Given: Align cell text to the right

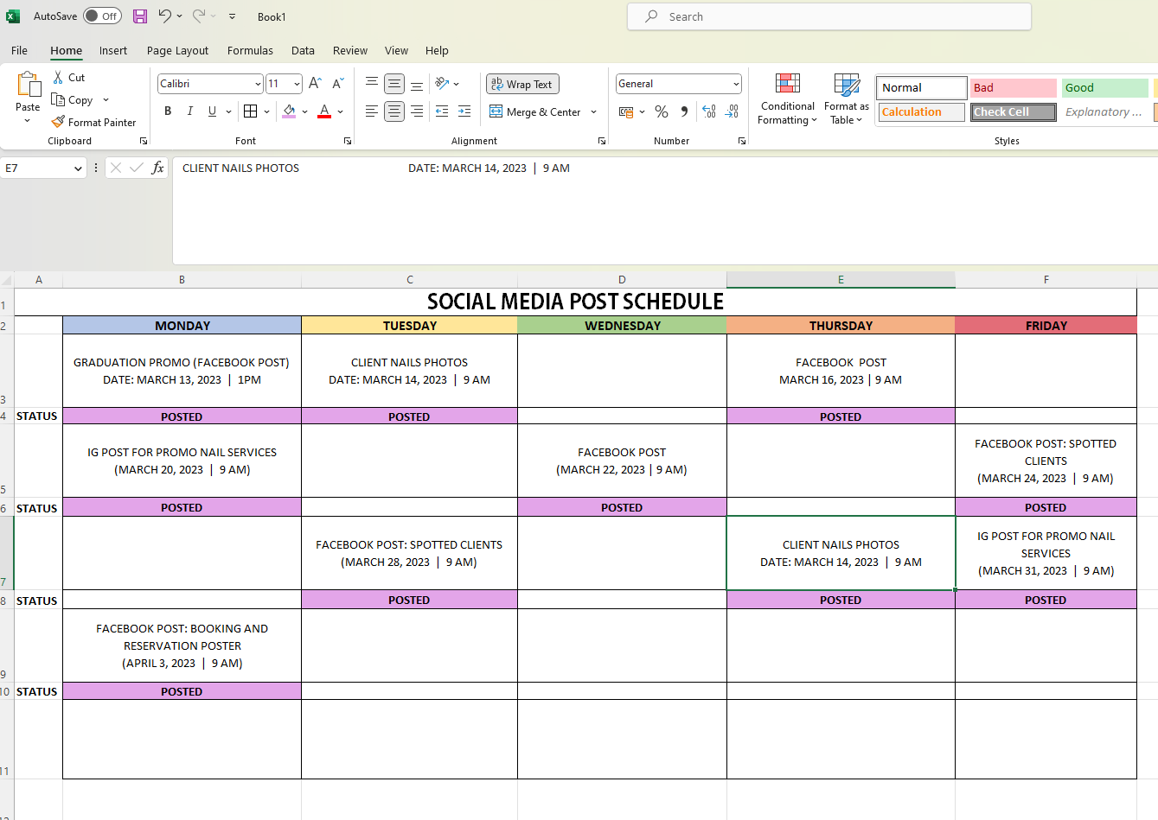Looking at the screenshot, I should (417, 111).
